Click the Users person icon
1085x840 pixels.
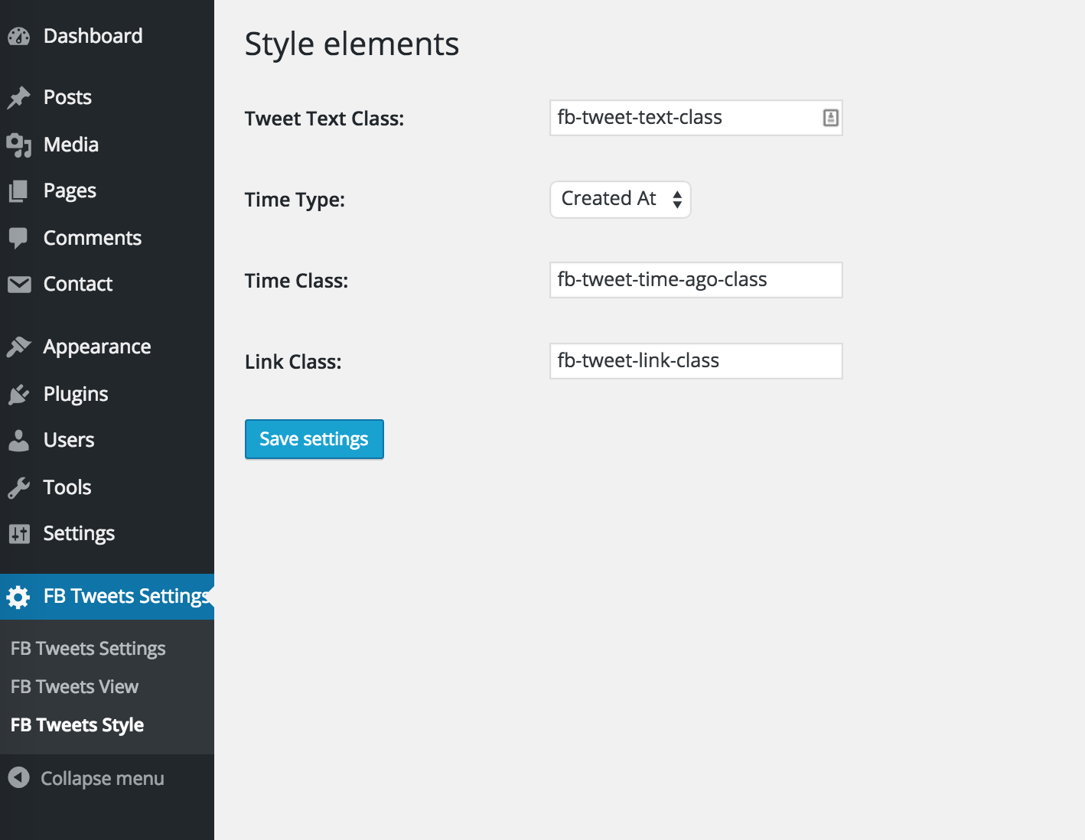[18, 440]
